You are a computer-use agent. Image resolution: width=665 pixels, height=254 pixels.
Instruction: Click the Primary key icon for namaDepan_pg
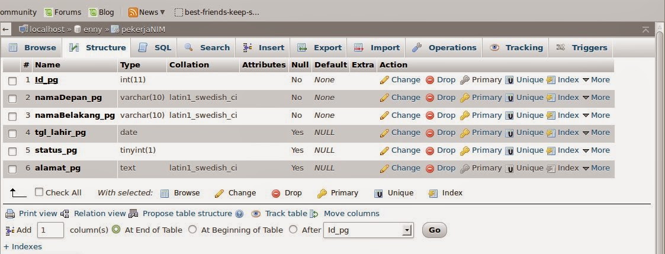pos(464,98)
